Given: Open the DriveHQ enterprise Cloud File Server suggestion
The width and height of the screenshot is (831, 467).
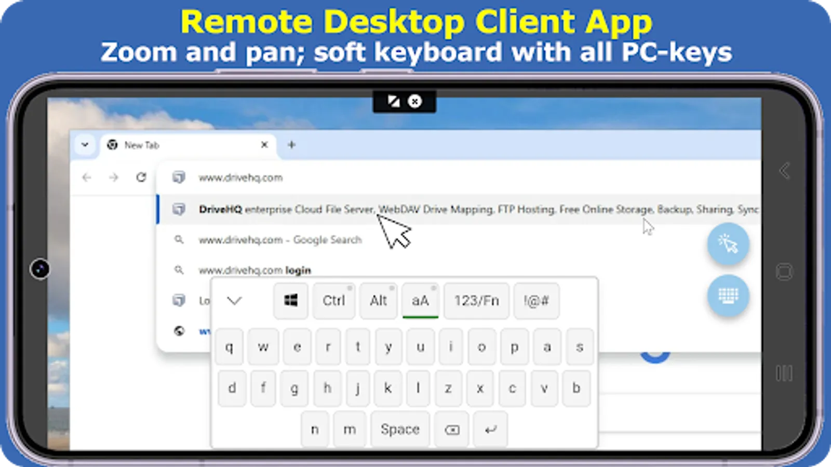Looking at the screenshot, I should pos(364,210).
